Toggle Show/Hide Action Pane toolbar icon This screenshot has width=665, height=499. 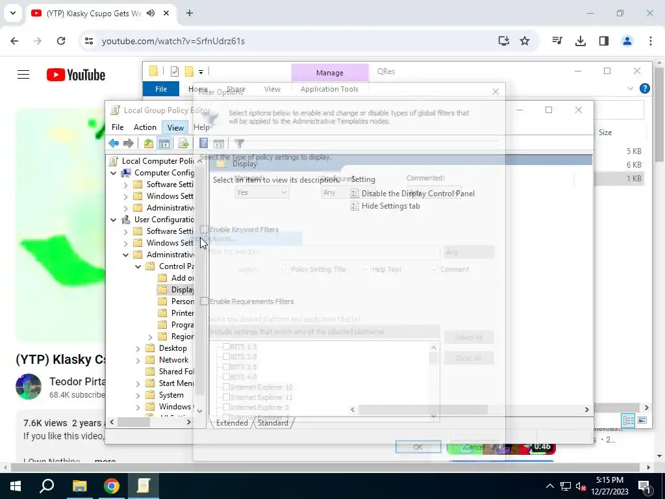[219, 144]
